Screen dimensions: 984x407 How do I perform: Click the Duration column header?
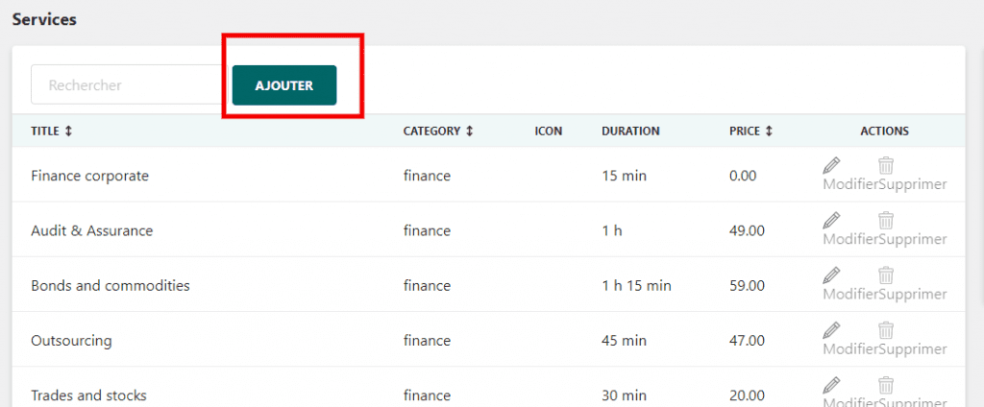tap(630, 132)
